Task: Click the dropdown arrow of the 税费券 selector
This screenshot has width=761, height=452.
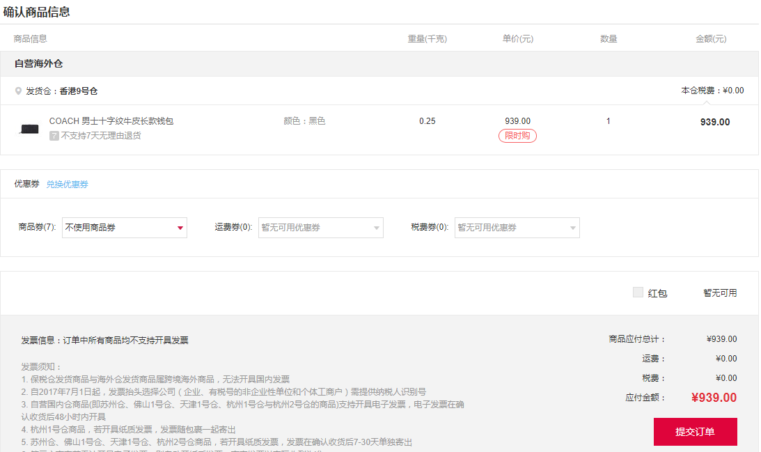Action: [573, 228]
